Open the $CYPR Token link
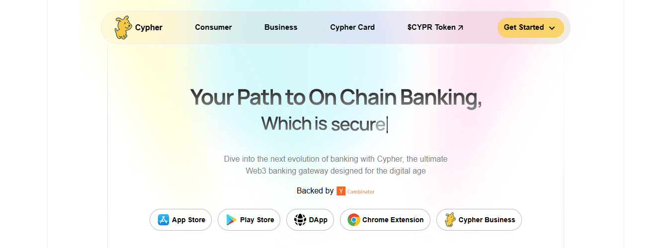669x248 pixels. (431, 27)
